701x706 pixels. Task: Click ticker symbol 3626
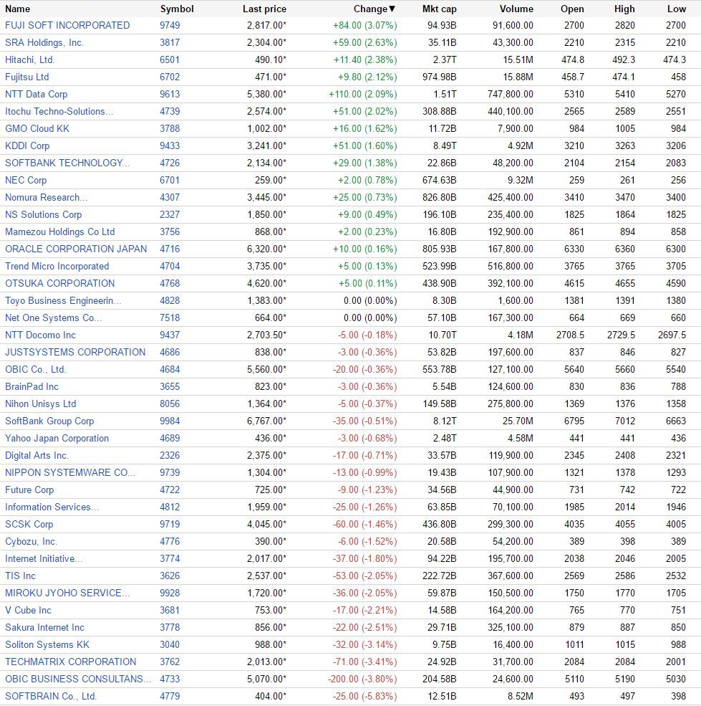[170, 576]
